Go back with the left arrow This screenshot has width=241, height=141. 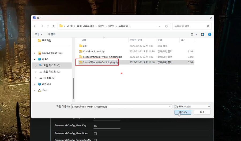point(35,26)
